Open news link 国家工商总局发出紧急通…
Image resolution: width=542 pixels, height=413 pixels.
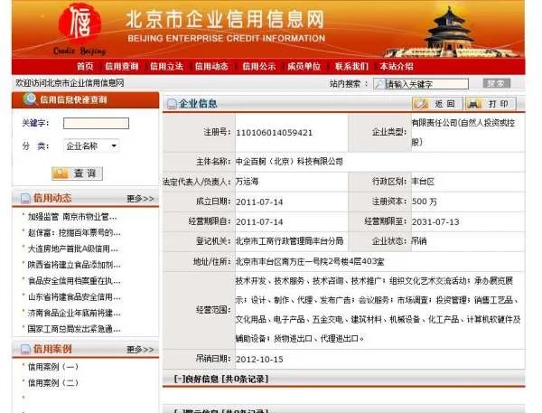click(74, 329)
